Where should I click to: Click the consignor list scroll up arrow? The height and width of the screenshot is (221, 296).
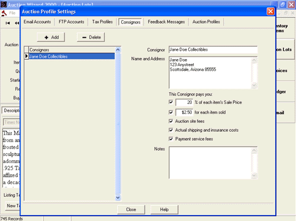118,50
